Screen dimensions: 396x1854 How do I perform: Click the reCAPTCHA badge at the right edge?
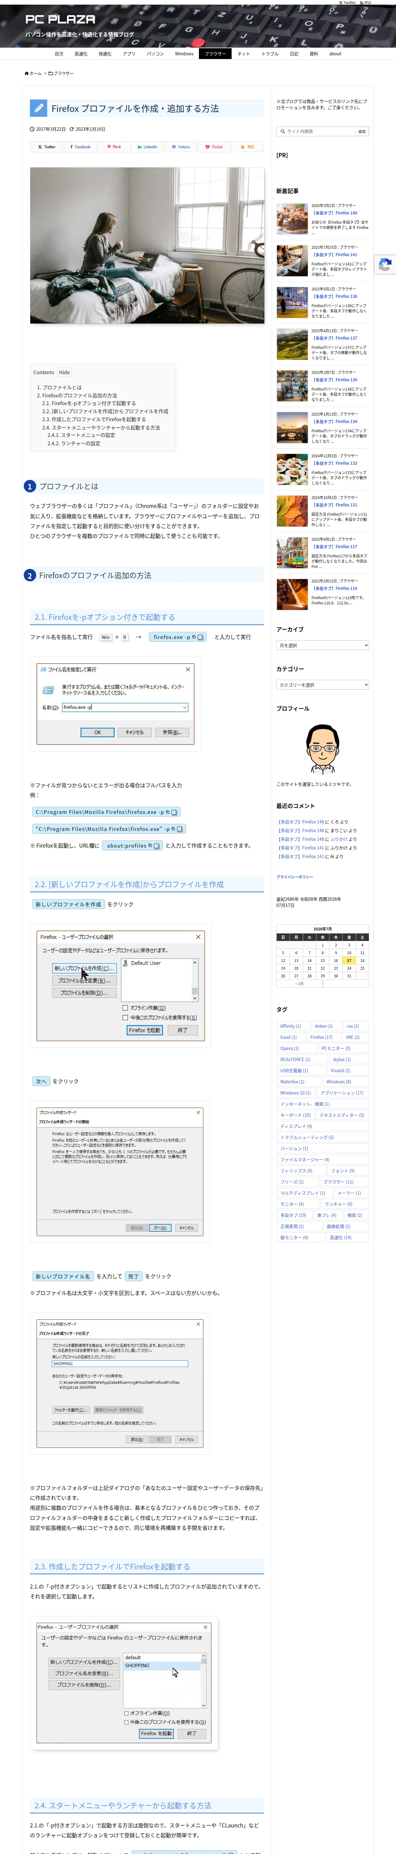pyautogui.click(x=386, y=265)
